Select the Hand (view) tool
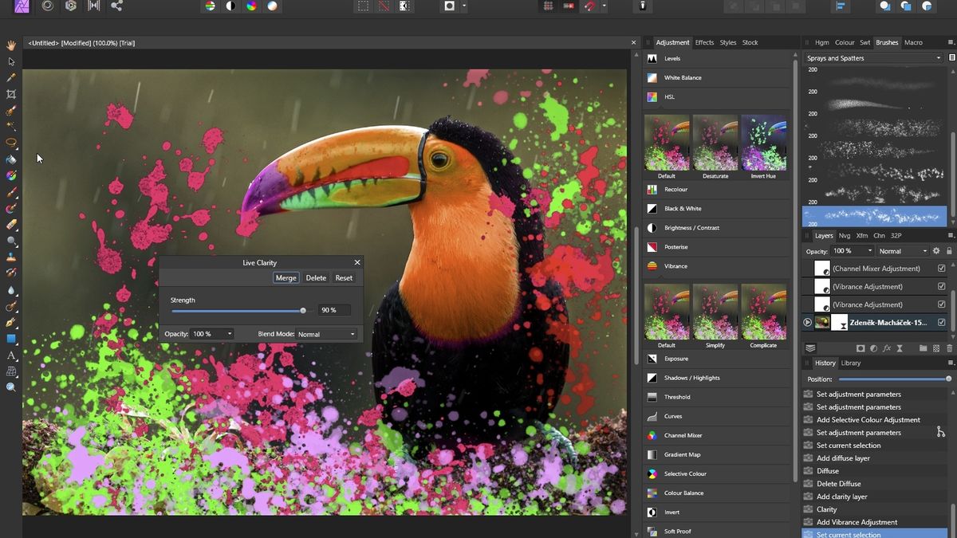This screenshot has height=538, width=957. tap(11, 45)
